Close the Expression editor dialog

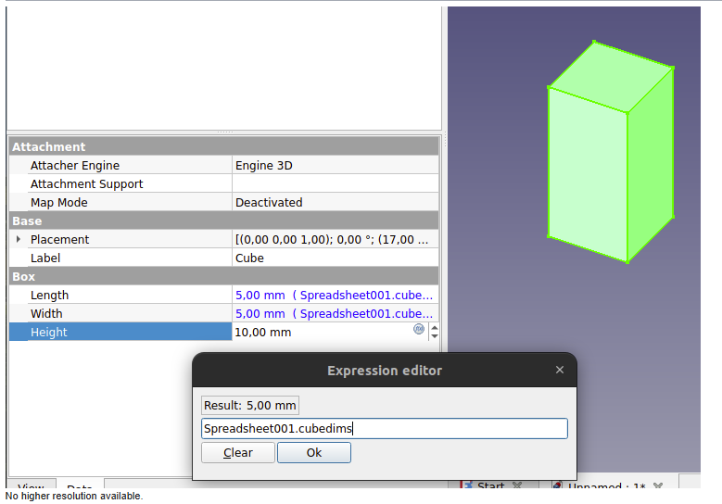559,370
